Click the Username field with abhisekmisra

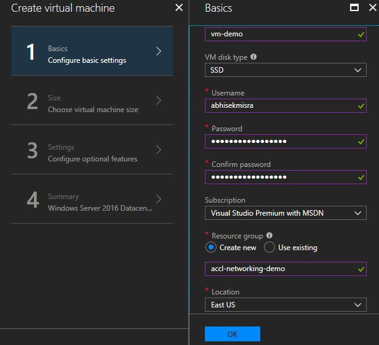pos(285,106)
